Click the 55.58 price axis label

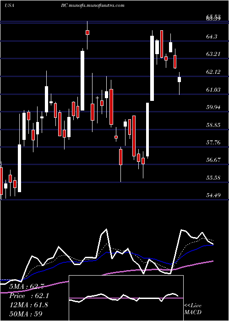pos(213,177)
